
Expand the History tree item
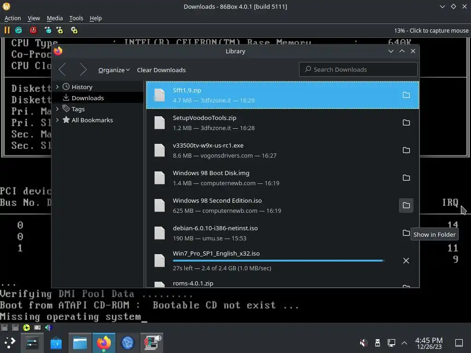[x=57, y=87]
